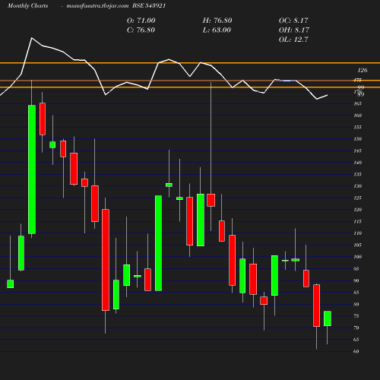Click the long red candle falling from 120

[106, 260]
